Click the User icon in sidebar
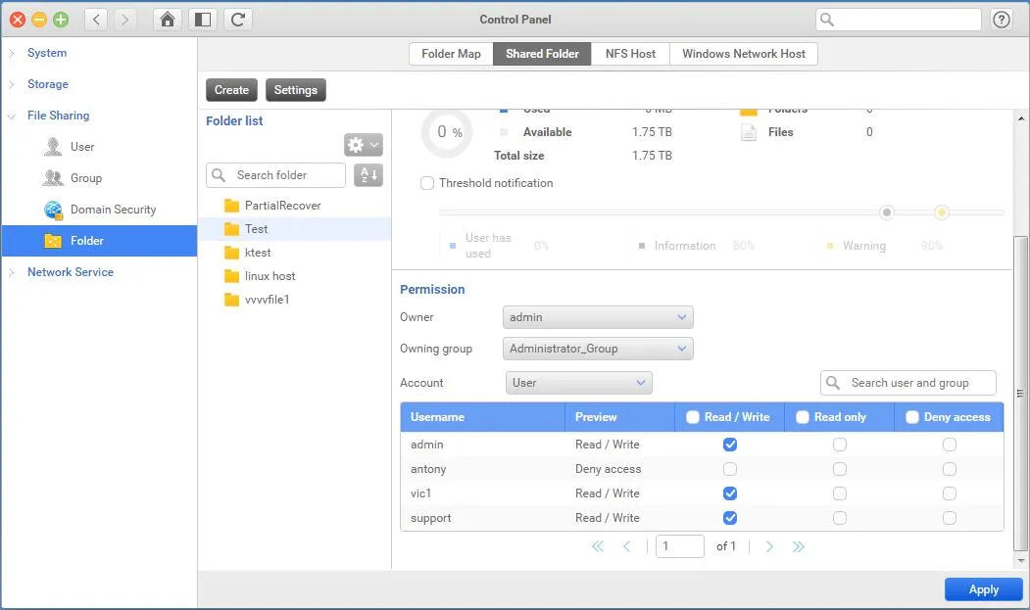Screen dimensions: 1030x610 pos(53,147)
